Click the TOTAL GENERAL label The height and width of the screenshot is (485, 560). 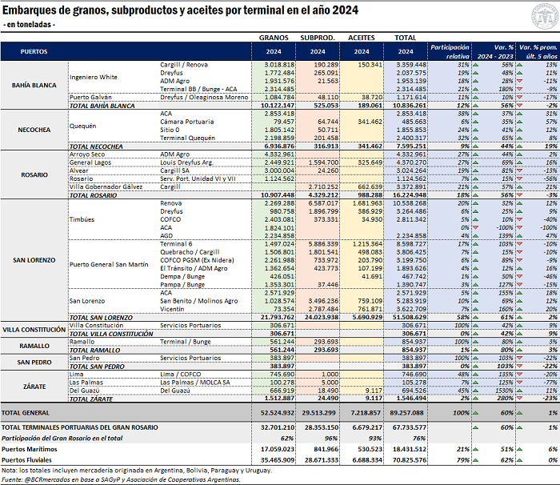tap(26, 413)
